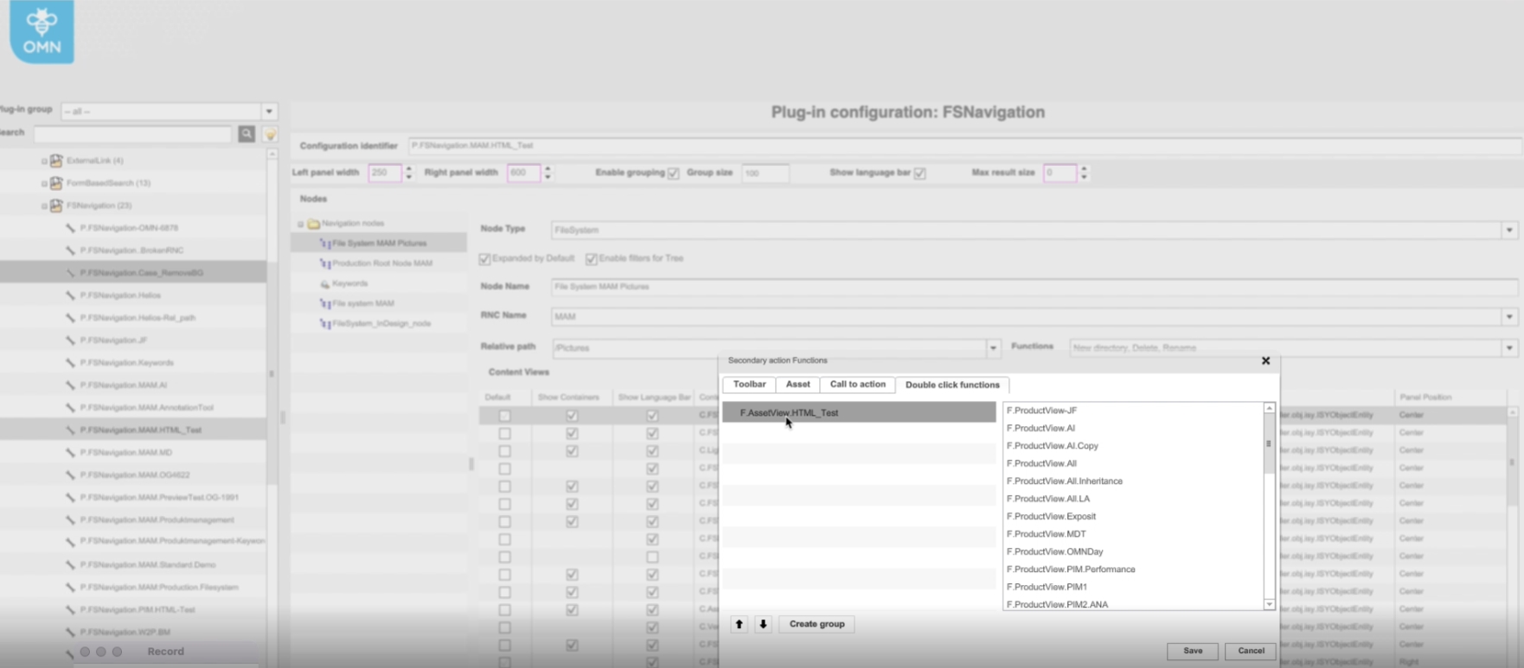Viewport: 1524px width, 668px height.
Task: Click the Navigation nodes folder icon
Action: [x=314, y=224]
